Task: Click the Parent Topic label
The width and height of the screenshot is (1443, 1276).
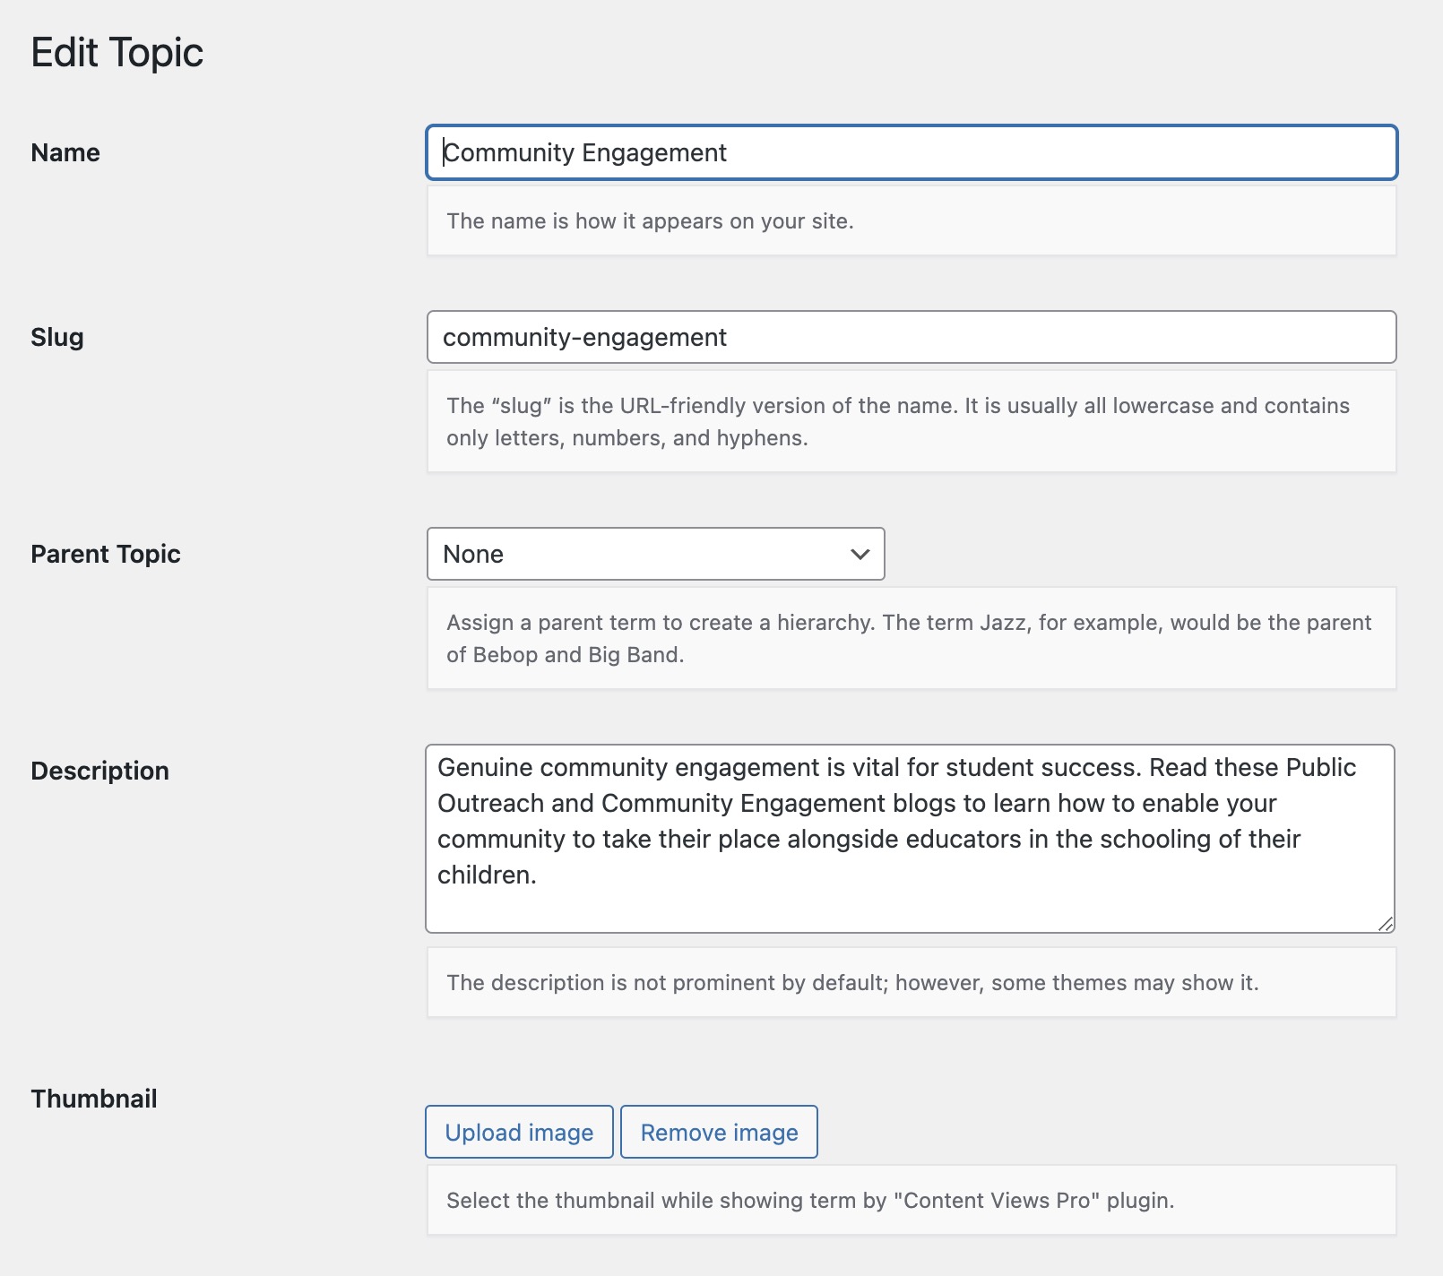Action: pos(106,554)
